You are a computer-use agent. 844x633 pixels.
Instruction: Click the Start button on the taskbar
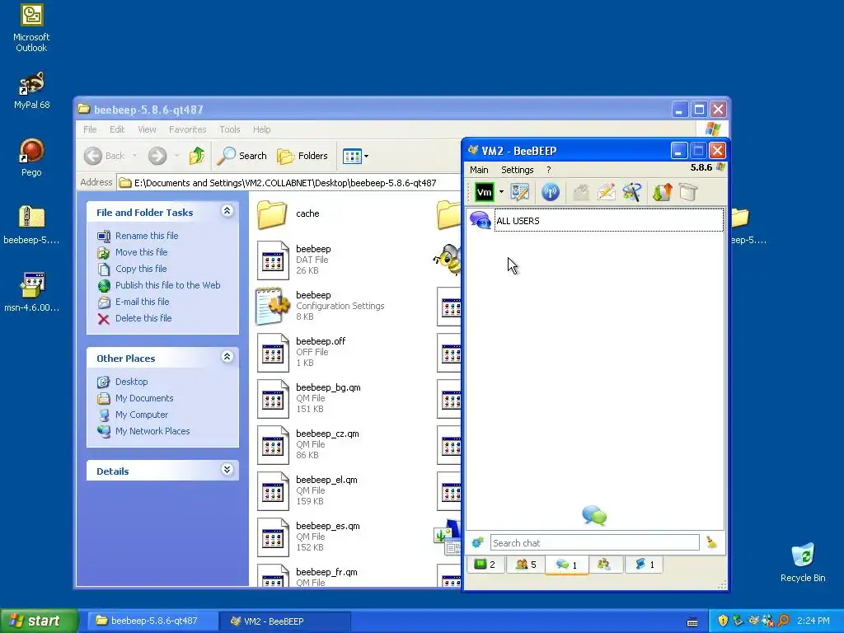[x=39, y=621]
